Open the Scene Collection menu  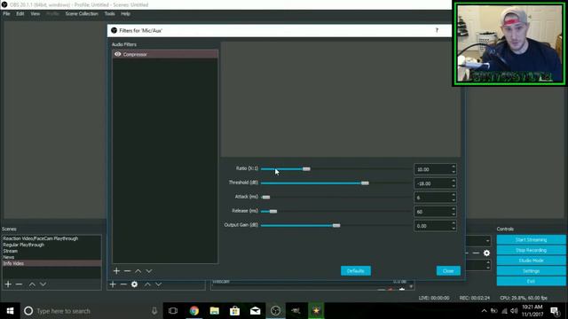[x=82, y=14]
